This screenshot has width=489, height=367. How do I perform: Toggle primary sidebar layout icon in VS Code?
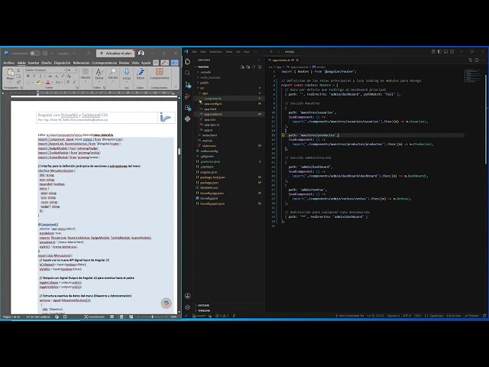coord(439,51)
